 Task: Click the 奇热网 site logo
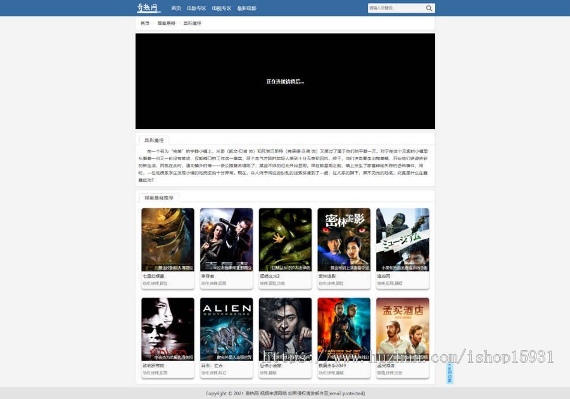point(148,8)
